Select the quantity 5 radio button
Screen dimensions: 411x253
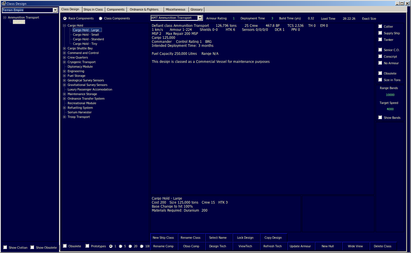pyautogui.click(x=120, y=246)
